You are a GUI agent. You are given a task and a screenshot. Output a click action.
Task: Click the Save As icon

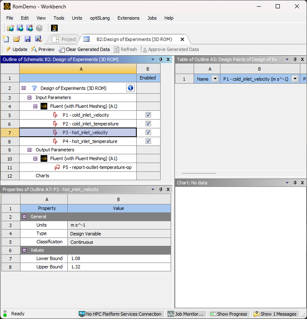click(x=38, y=39)
